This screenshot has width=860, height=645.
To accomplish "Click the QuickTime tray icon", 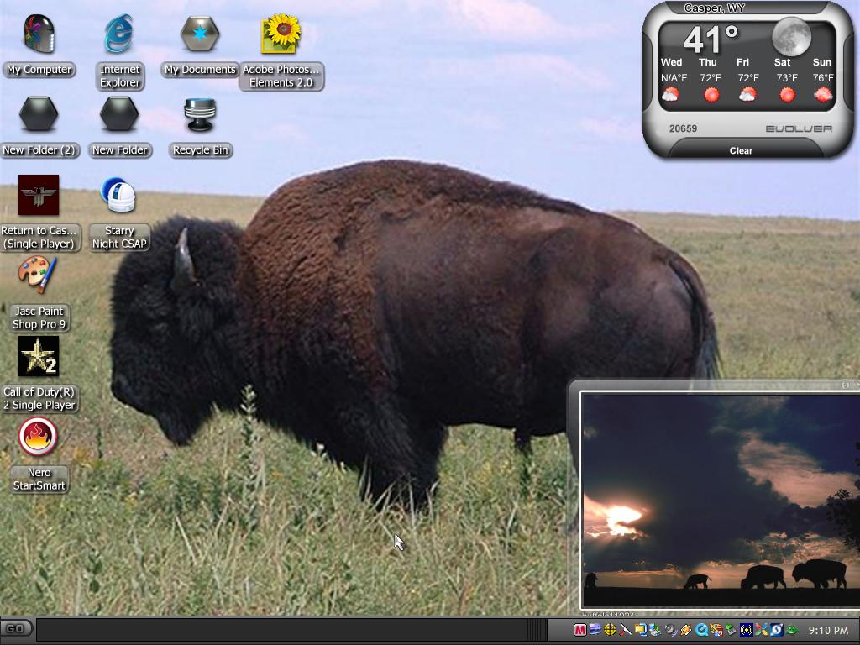I will [701, 630].
